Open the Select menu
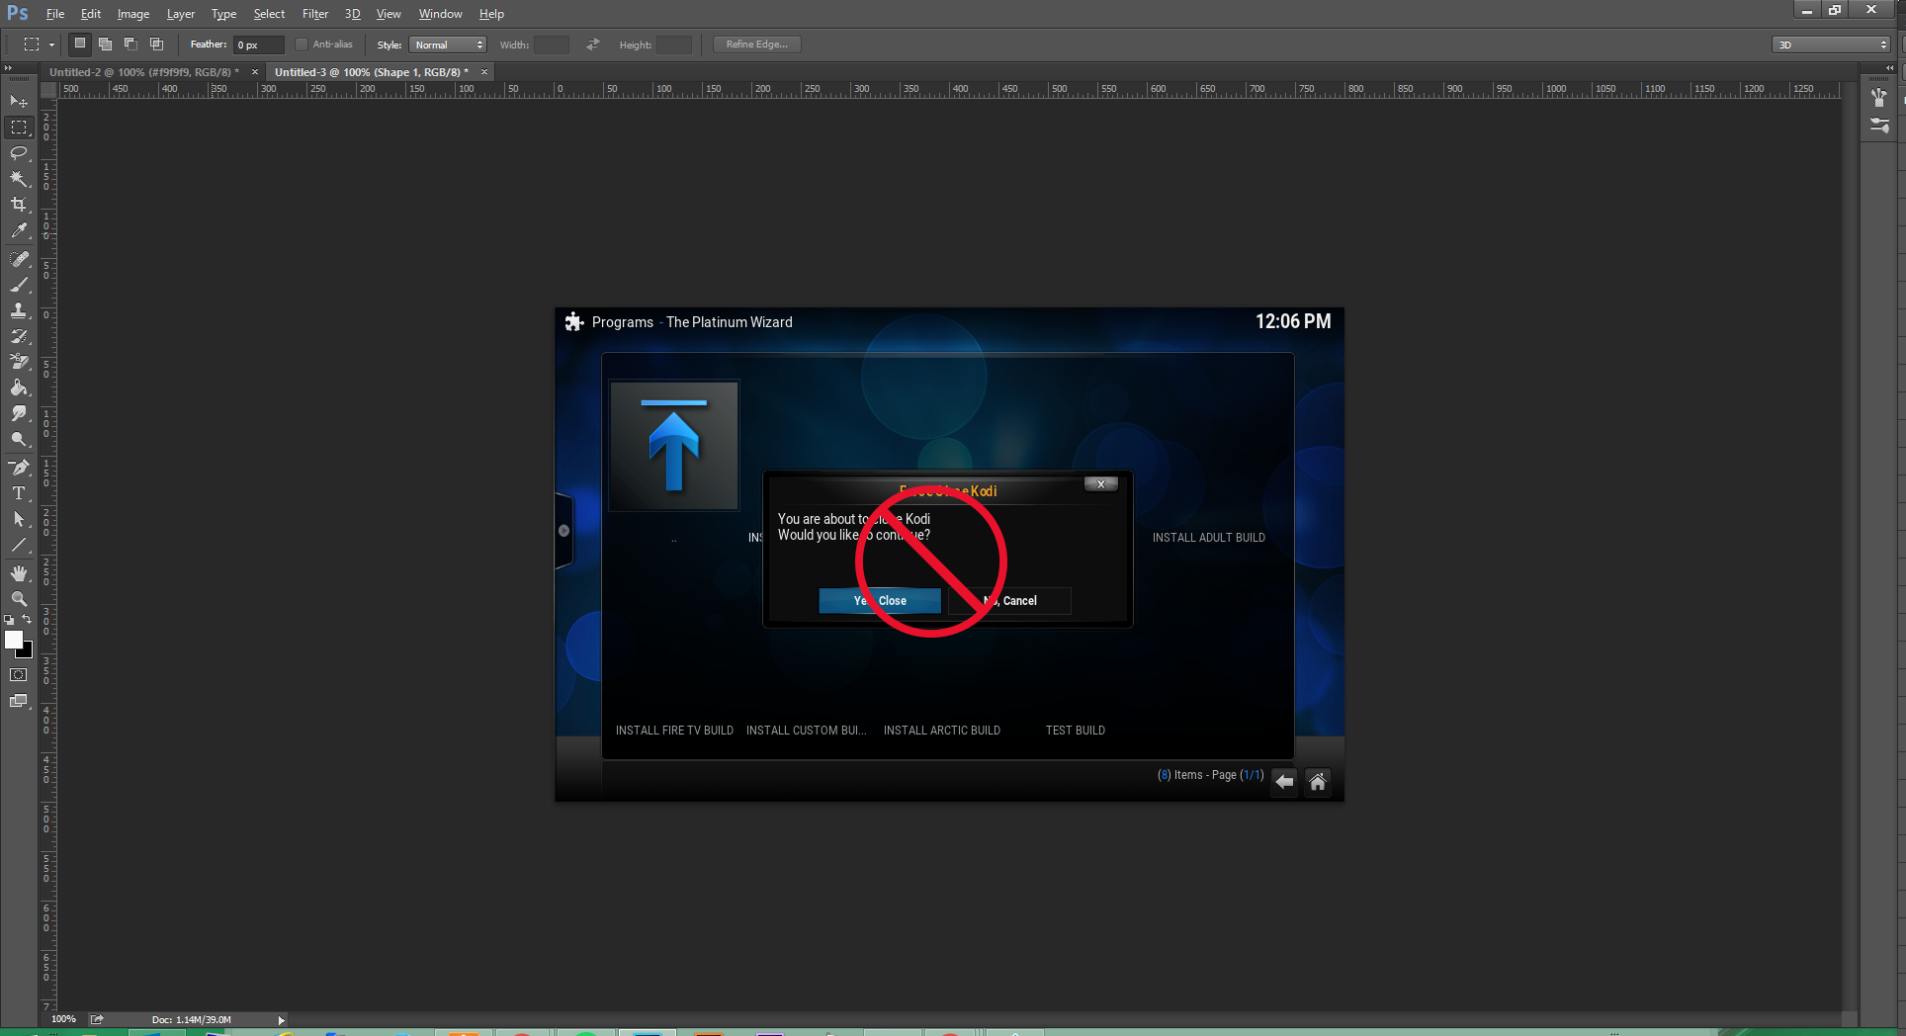This screenshot has height=1036, width=1906. click(x=269, y=14)
